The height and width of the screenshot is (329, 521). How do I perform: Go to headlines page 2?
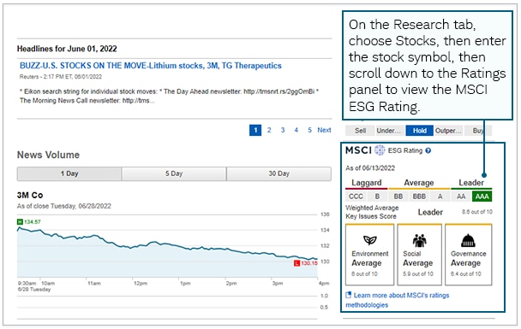269,130
